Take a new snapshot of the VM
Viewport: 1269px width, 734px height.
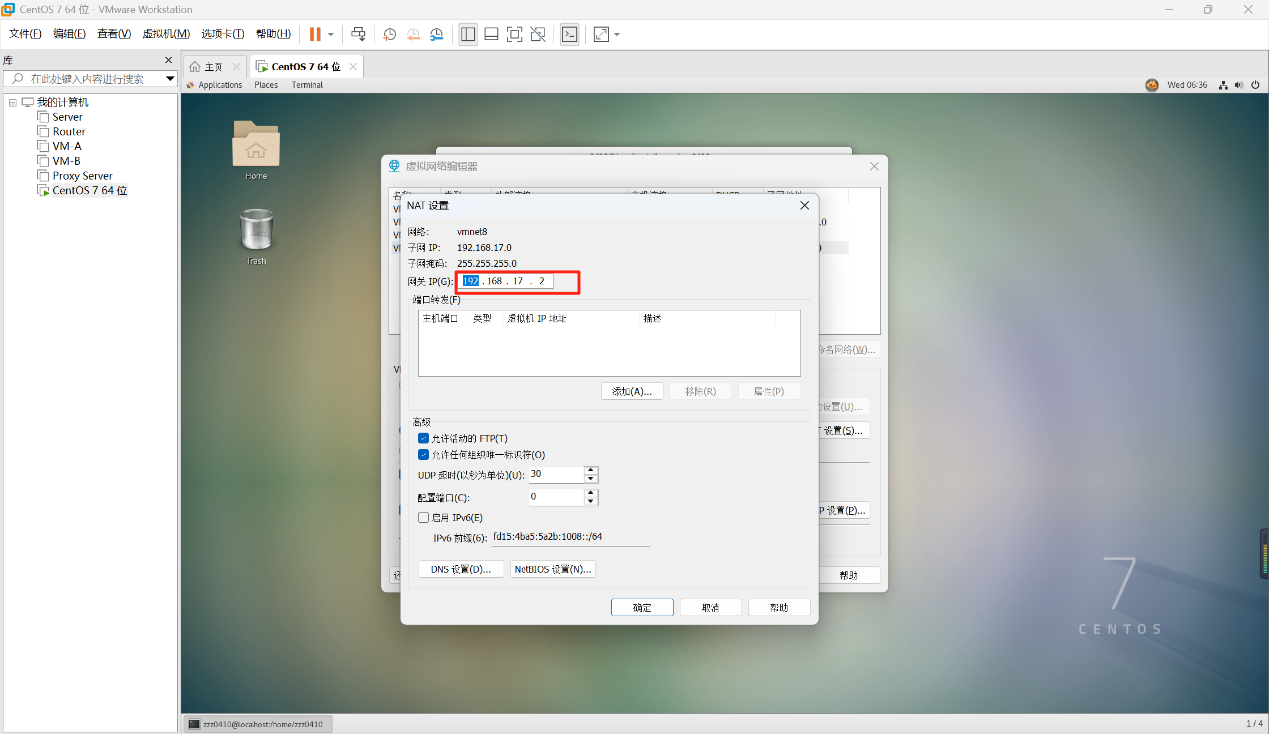(x=389, y=34)
